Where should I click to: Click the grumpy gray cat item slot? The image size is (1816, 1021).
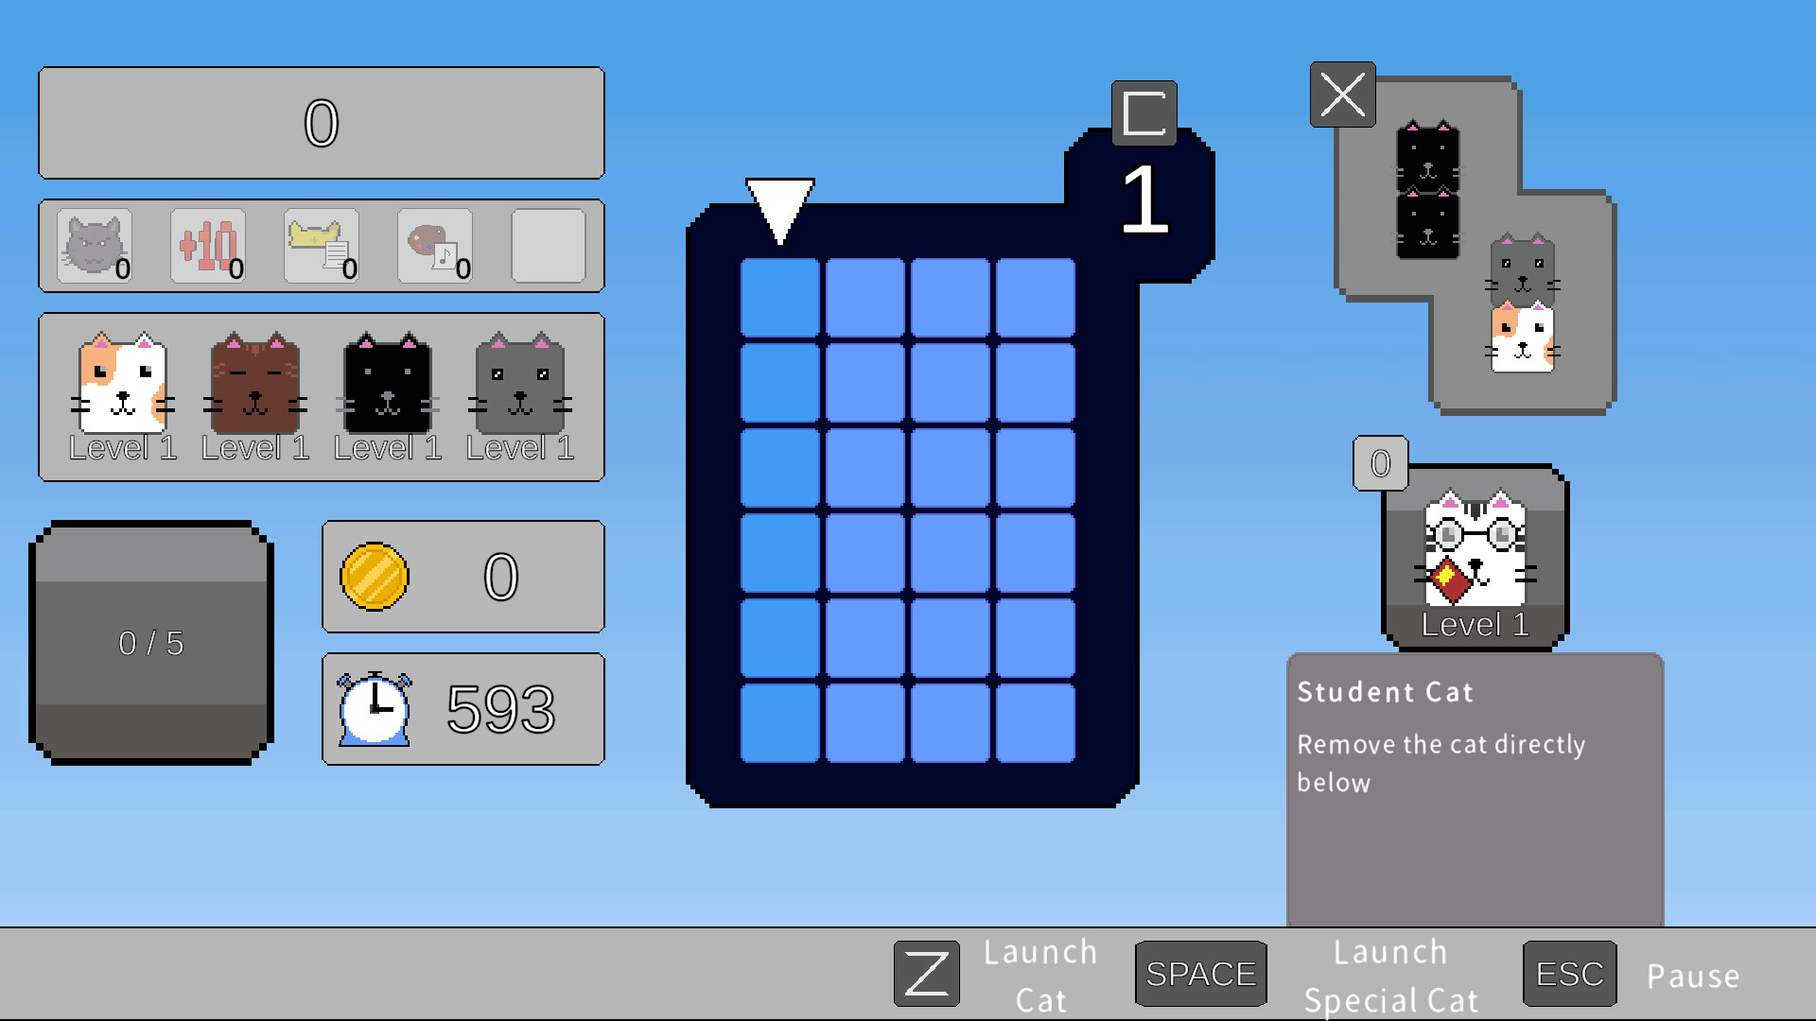coord(95,246)
